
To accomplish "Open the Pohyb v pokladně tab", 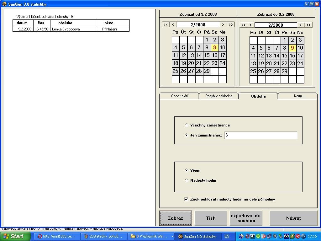I will point(219,96).
